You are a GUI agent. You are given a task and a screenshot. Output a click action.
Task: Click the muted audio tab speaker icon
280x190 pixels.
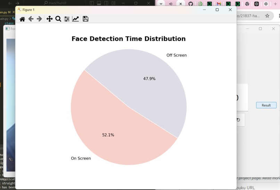coord(171,4)
